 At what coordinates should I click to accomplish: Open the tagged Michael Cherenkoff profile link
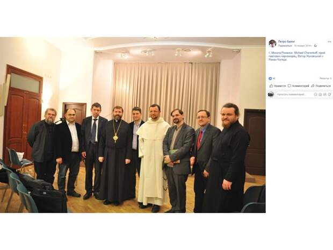pyautogui.click(x=305, y=53)
